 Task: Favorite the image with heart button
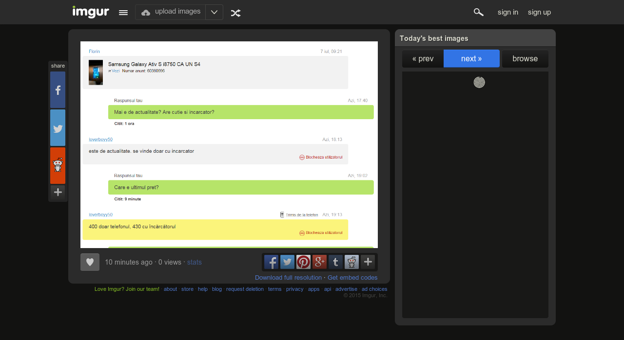90,262
